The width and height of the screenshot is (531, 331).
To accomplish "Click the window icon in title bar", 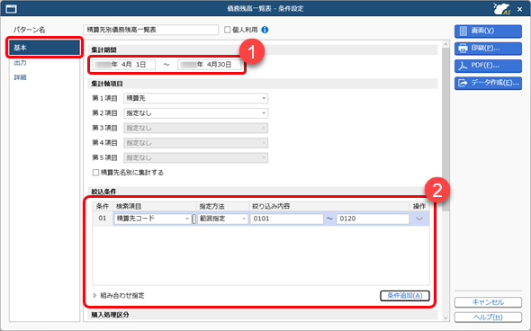I will pos(11,9).
